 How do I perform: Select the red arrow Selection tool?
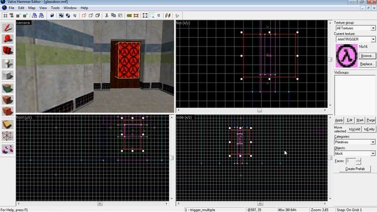tap(8, 28)
